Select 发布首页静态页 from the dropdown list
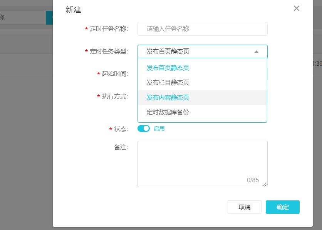Screen dimensions: 322x230 coord(168,68)
